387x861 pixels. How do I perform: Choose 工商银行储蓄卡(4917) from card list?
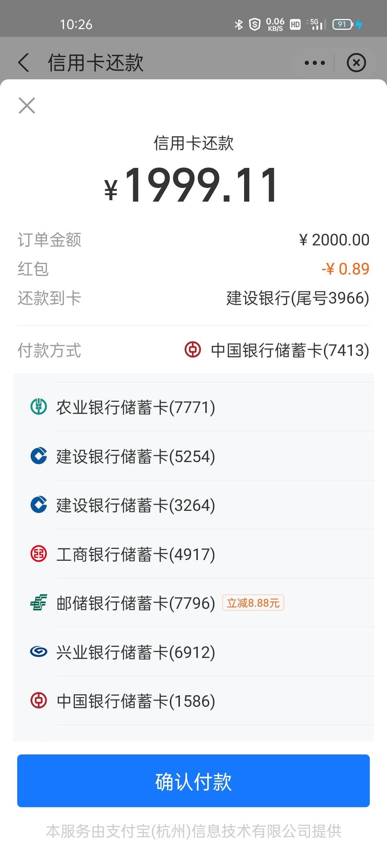tap(193, 554)
